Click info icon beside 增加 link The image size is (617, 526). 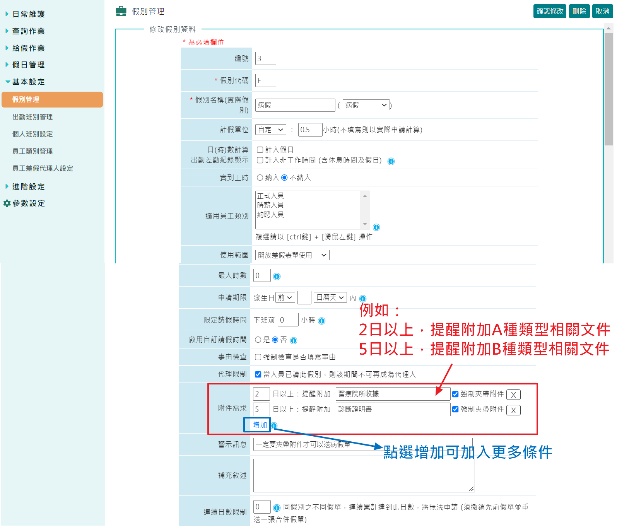(x=274, y=425)
